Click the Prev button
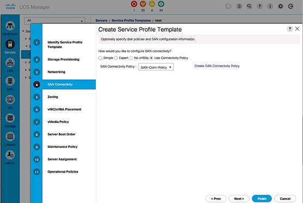303x203 pixels. point(216,199)
